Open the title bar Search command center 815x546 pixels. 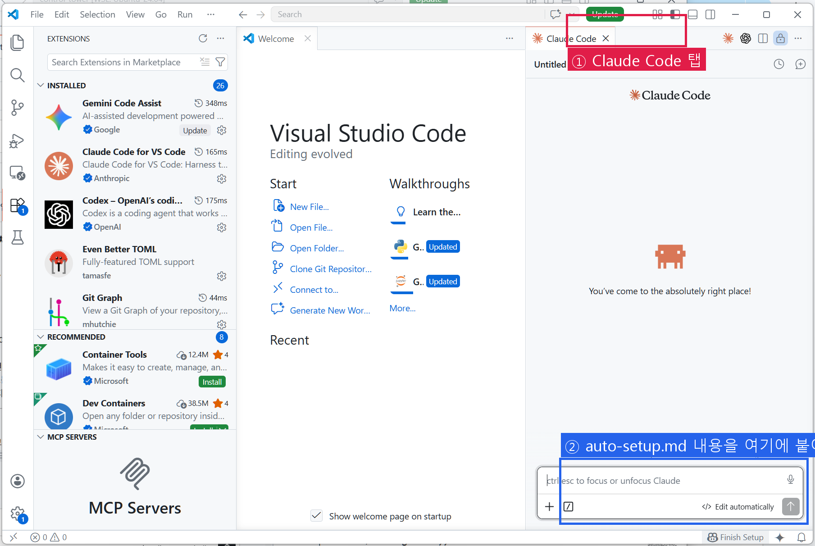pyautogui.click(x=408, y=14)
